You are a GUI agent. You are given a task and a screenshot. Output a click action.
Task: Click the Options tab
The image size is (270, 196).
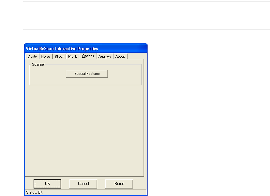coord(88,56)
